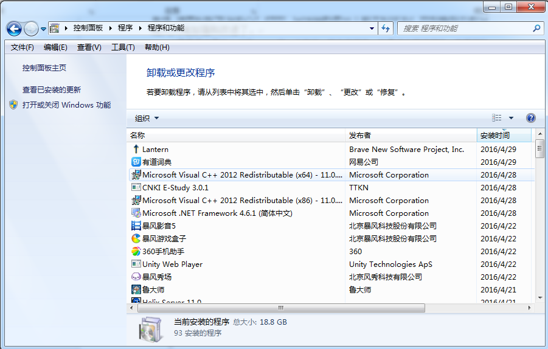Click publisher 网易公司

(x=364, y=162)
